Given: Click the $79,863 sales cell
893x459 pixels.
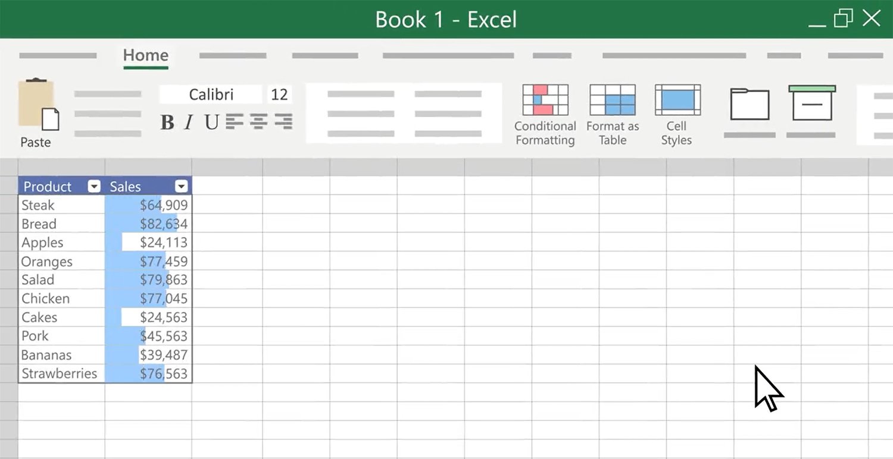Looking at the screenshot, I should click(x=148, y=280).
